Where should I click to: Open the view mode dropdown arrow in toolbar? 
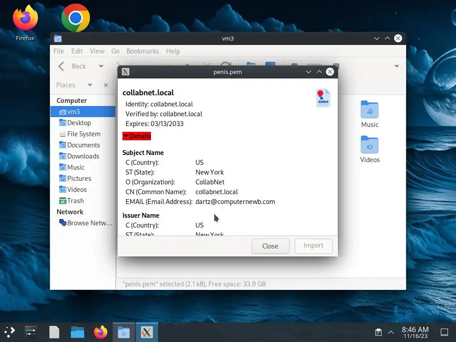[x=396, y=66]
